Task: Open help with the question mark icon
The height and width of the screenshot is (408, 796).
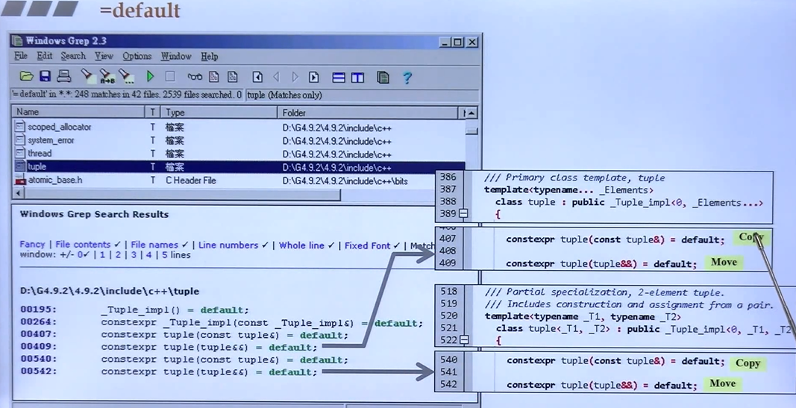Action: coord(407,78)
